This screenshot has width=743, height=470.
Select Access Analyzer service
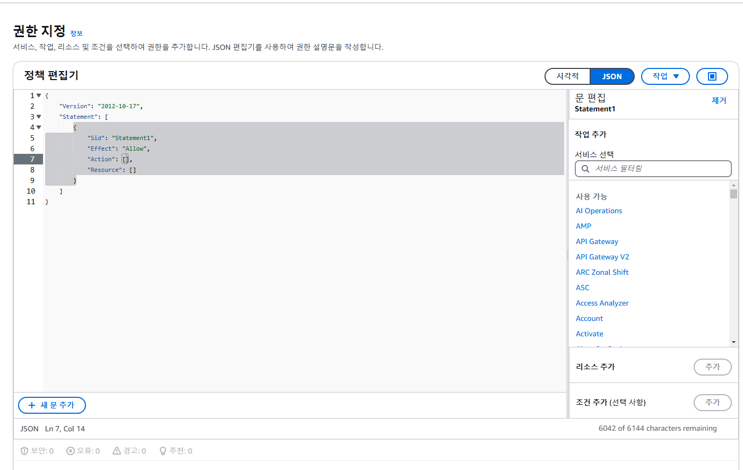[x=602, y=303]
